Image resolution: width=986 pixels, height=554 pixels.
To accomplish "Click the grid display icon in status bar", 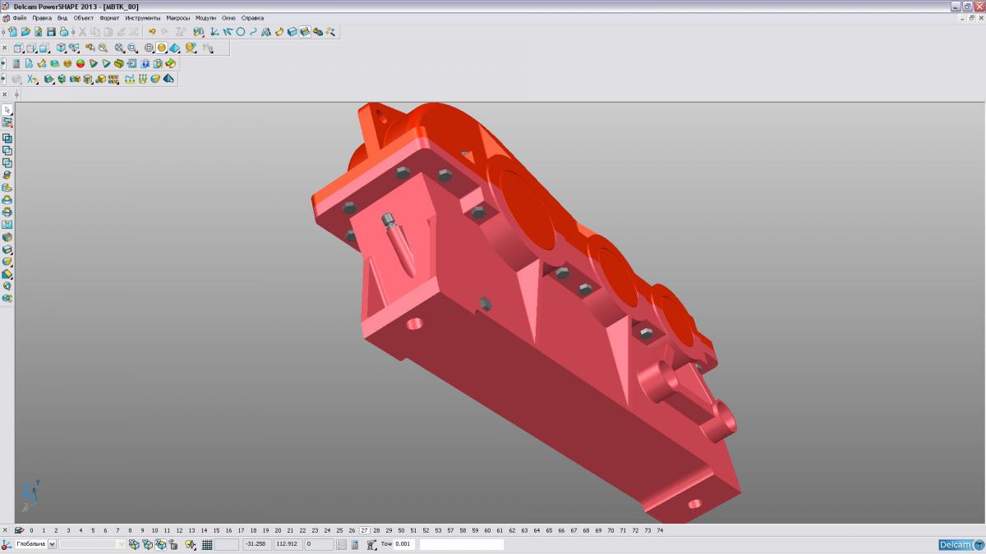I will pos(207,543).
